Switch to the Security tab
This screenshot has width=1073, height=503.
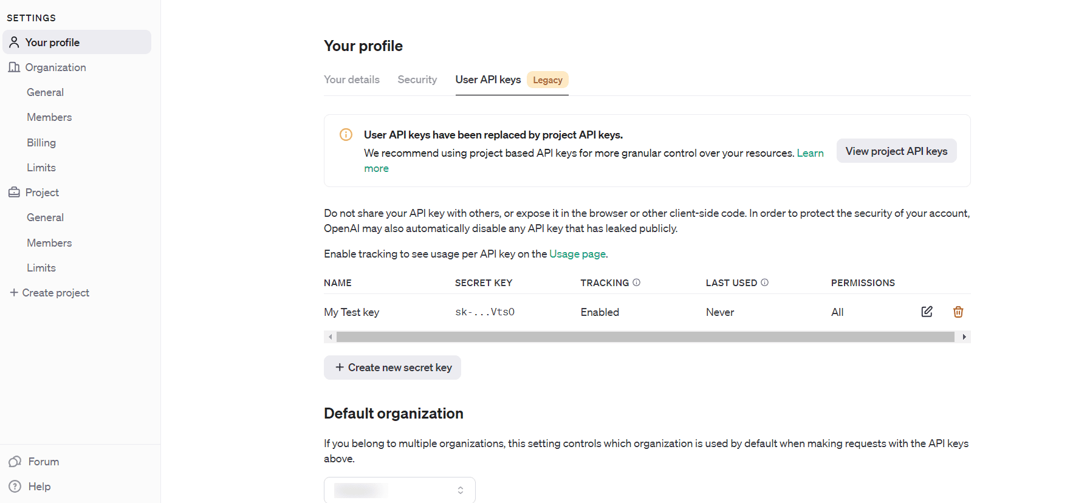tap(417, 80)
